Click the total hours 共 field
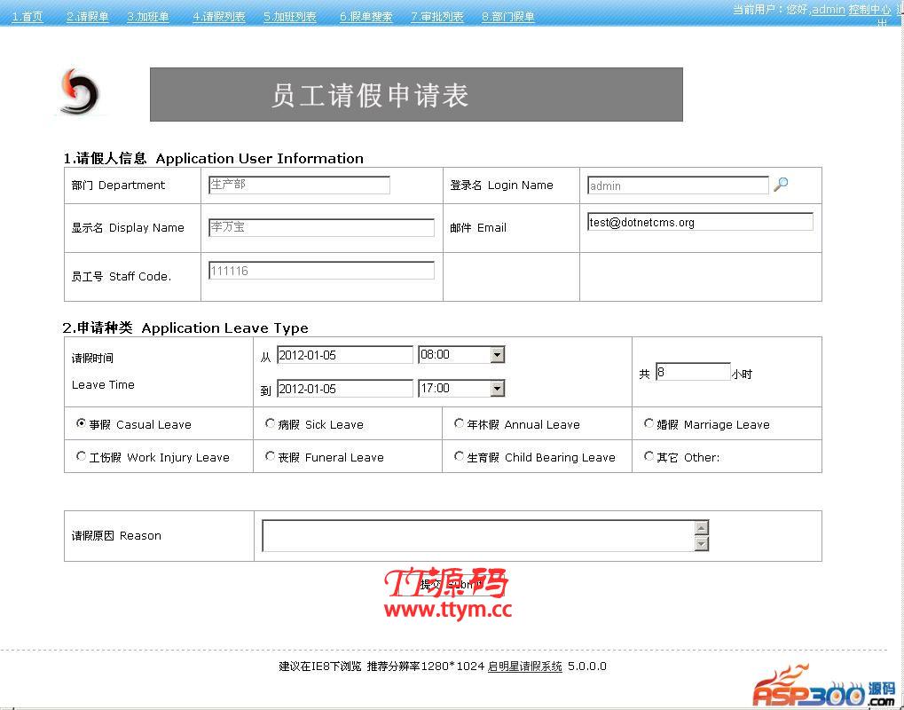The width and height of the screenshot is (904, 710). [692, 372]
